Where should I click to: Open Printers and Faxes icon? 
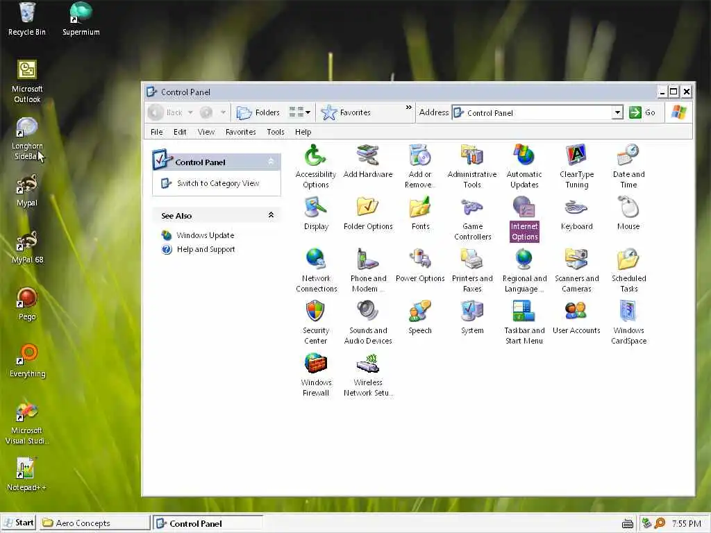[x=472, y=271]
